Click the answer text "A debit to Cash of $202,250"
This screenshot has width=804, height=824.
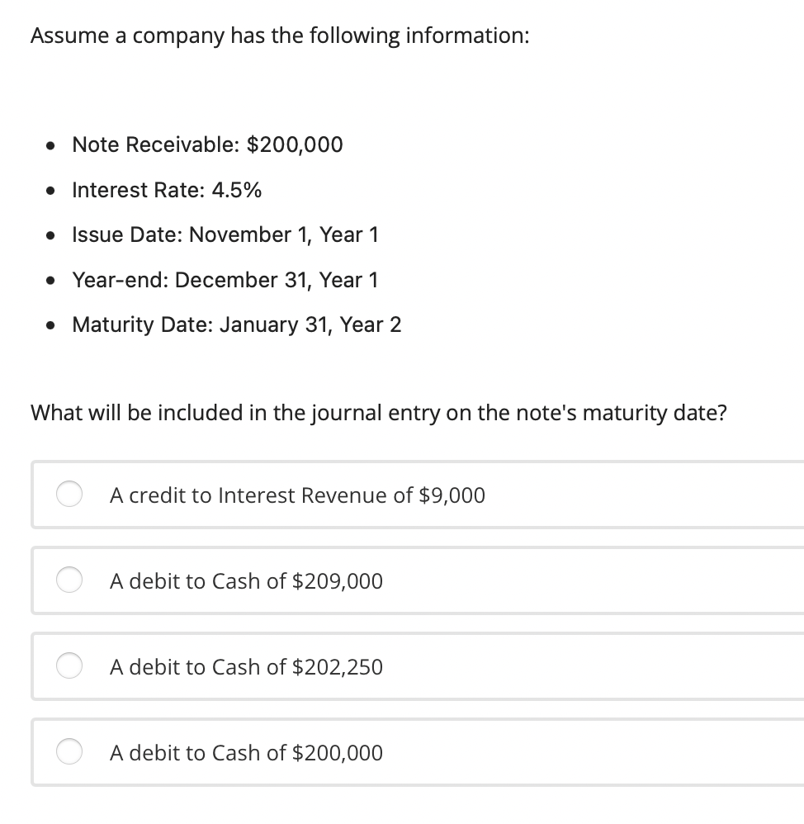(246, 667)
